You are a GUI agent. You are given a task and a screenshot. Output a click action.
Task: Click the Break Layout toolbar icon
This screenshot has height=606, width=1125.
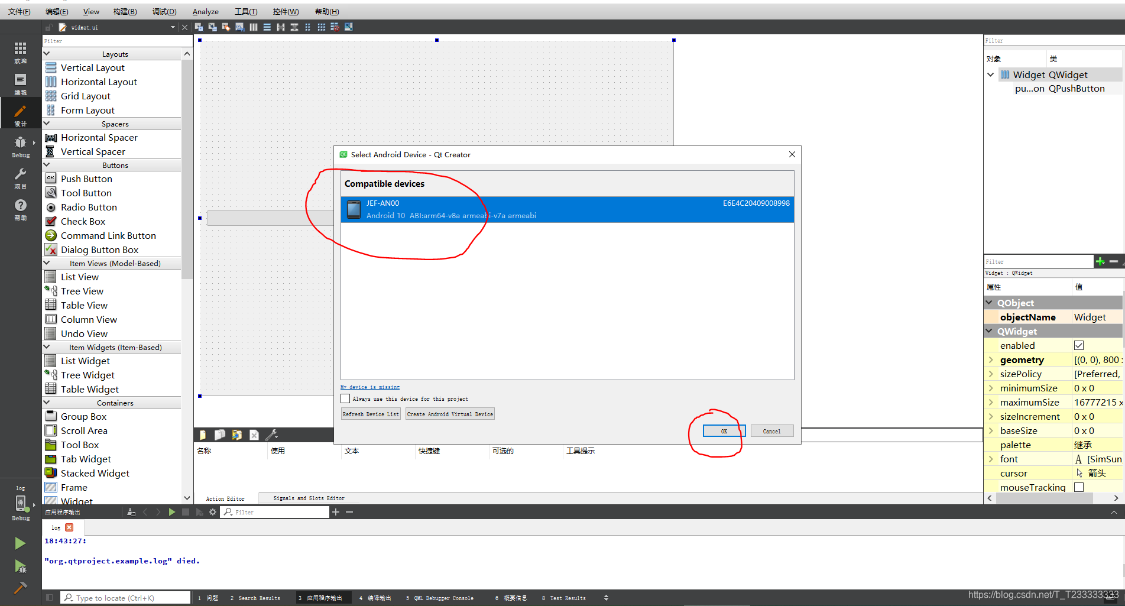coord(335,27)
